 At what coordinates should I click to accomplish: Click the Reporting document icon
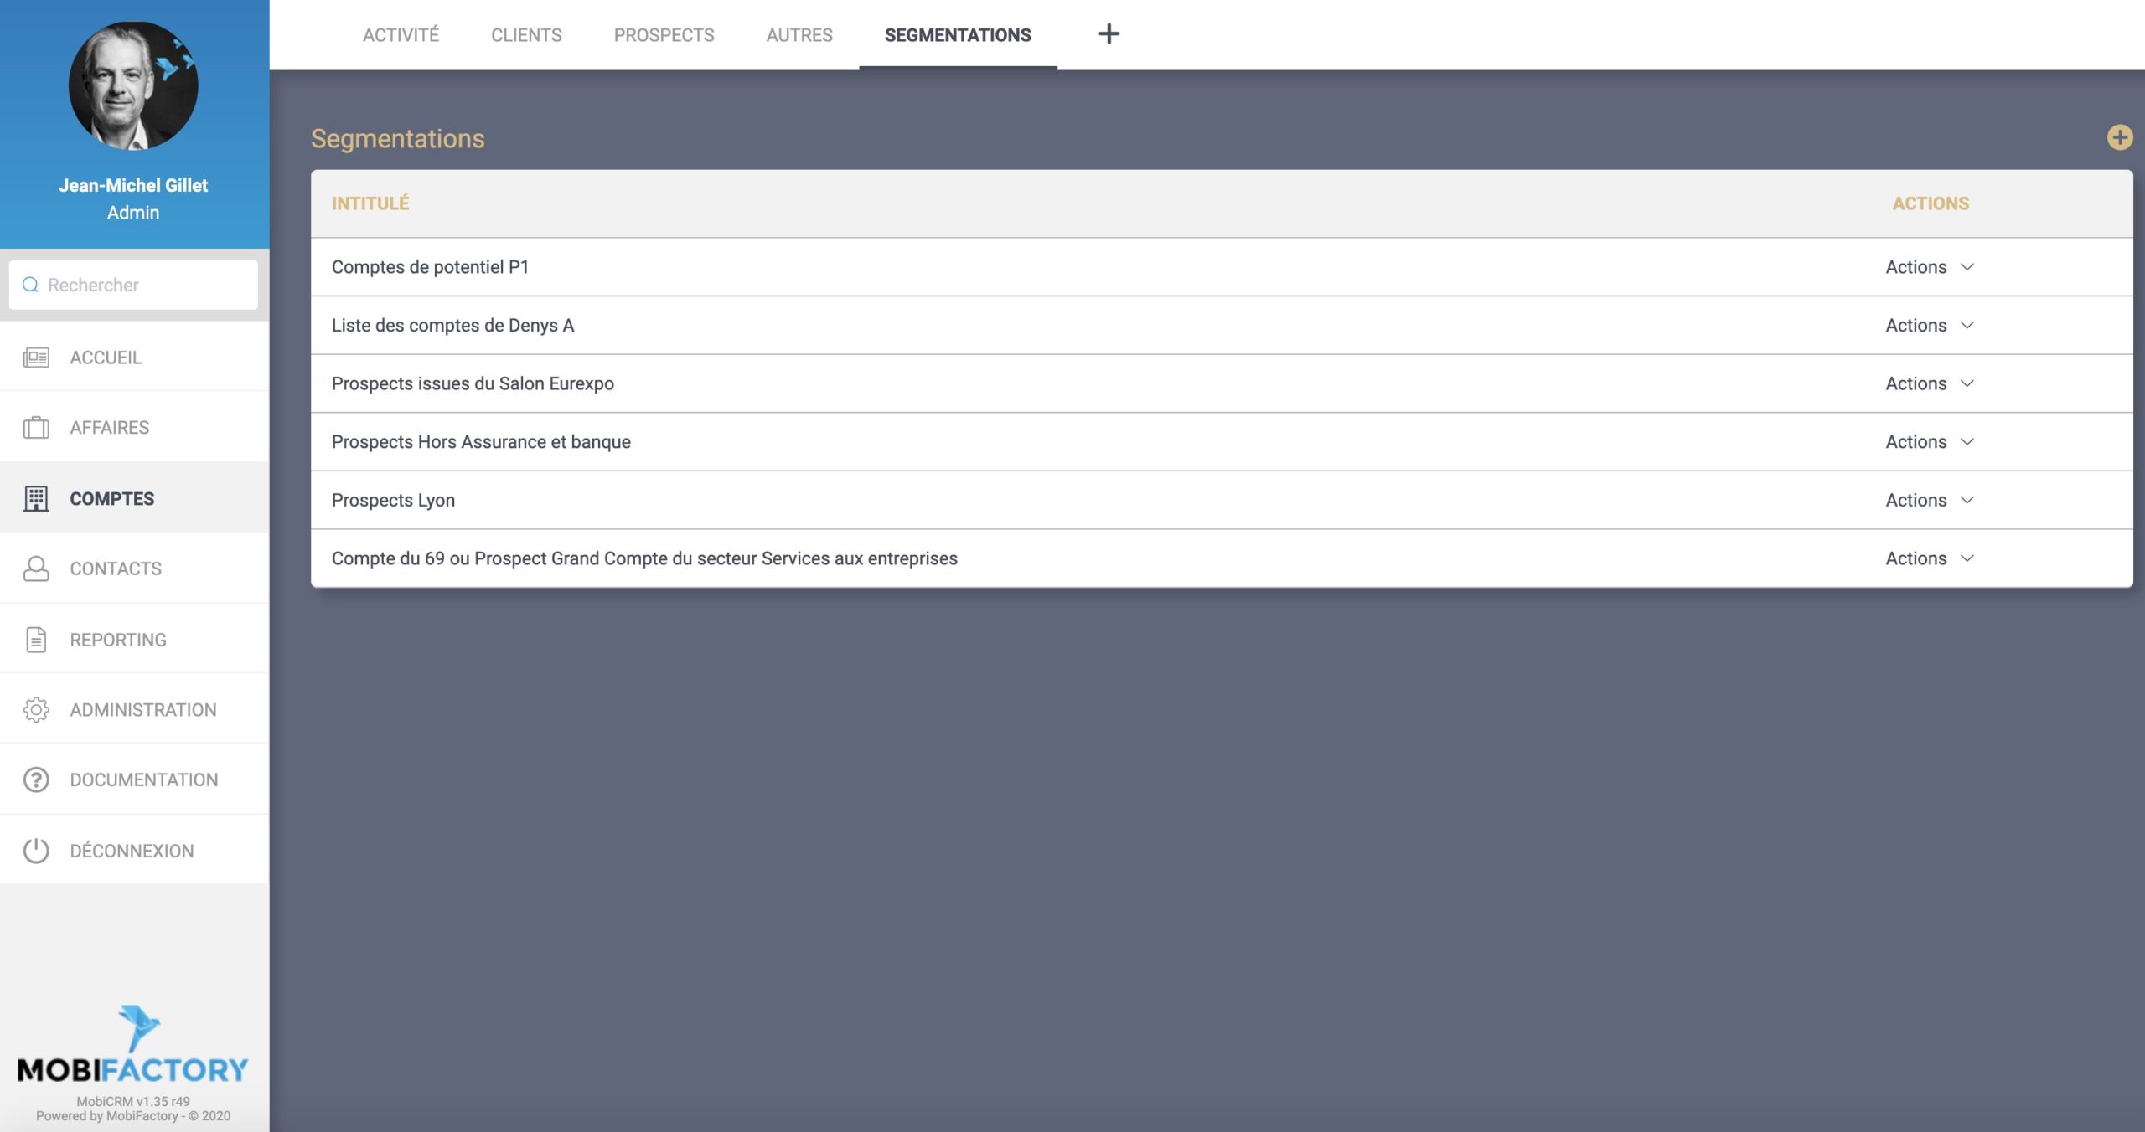tap(36, 640)
